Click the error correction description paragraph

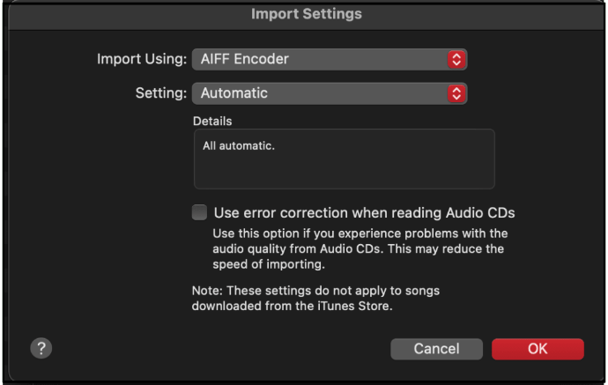pos(360,249)
